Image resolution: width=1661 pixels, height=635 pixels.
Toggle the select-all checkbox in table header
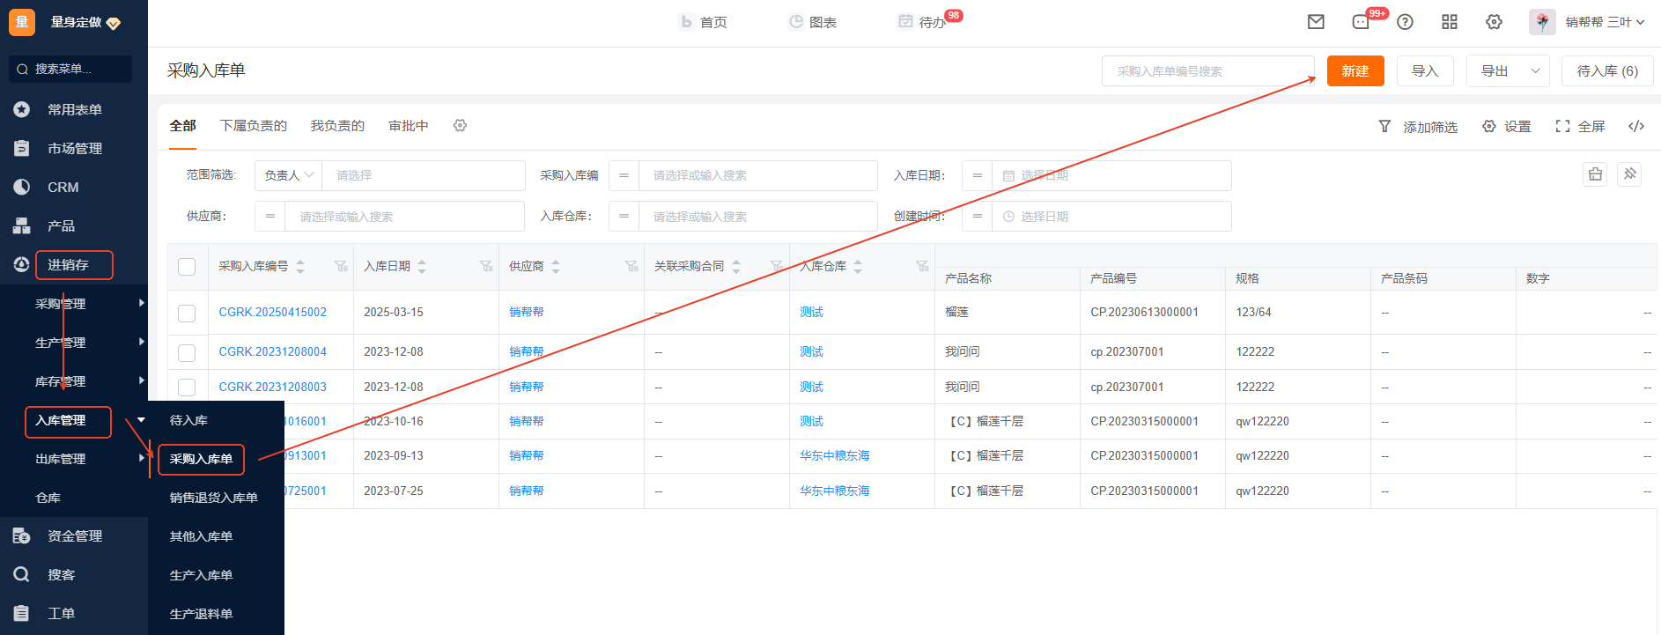(187, 266)
